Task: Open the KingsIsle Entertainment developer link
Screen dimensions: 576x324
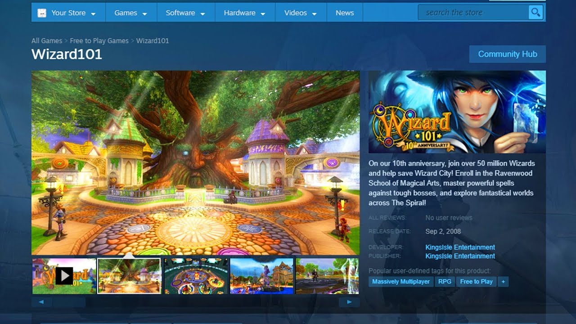Action: point(460,247)
